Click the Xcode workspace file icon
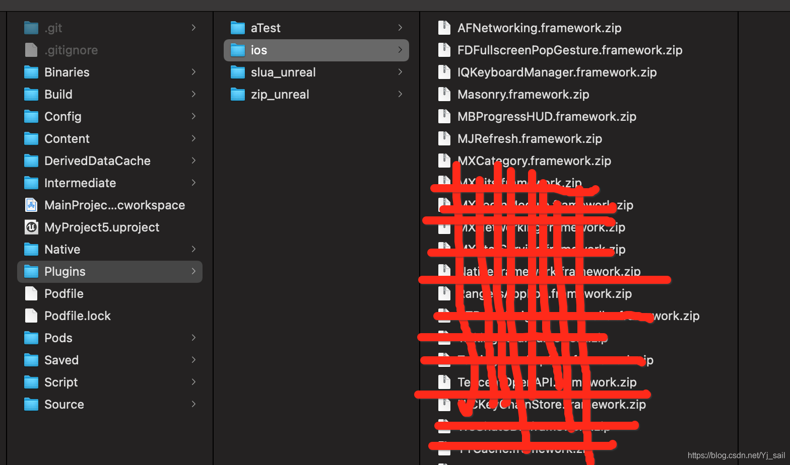Screen dimensions: 790x465 [31, 205]
